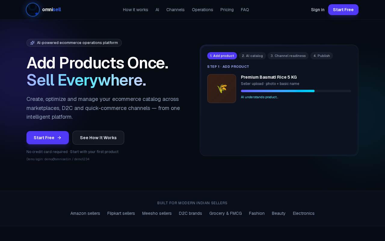
Task: Click the AI understands product... status text
Action: pos(260,97)
